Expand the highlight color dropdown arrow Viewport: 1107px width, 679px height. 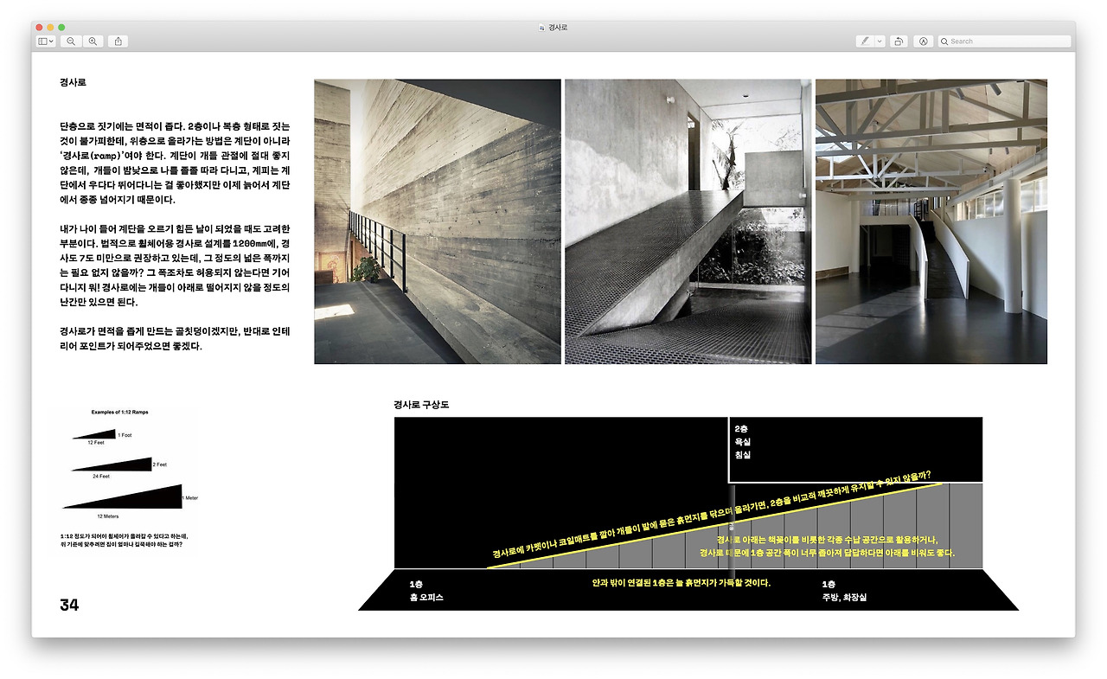(x=880, y=41)
